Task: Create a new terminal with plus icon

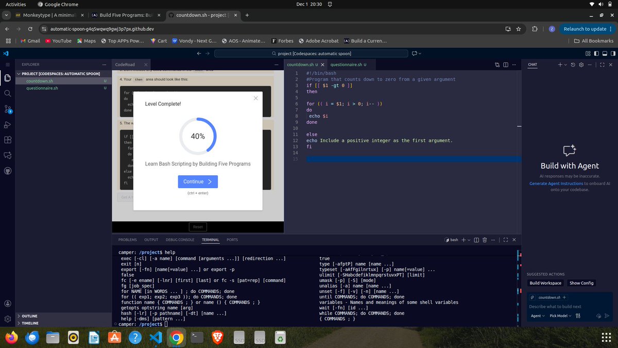Action: click(x=463, y=240)
